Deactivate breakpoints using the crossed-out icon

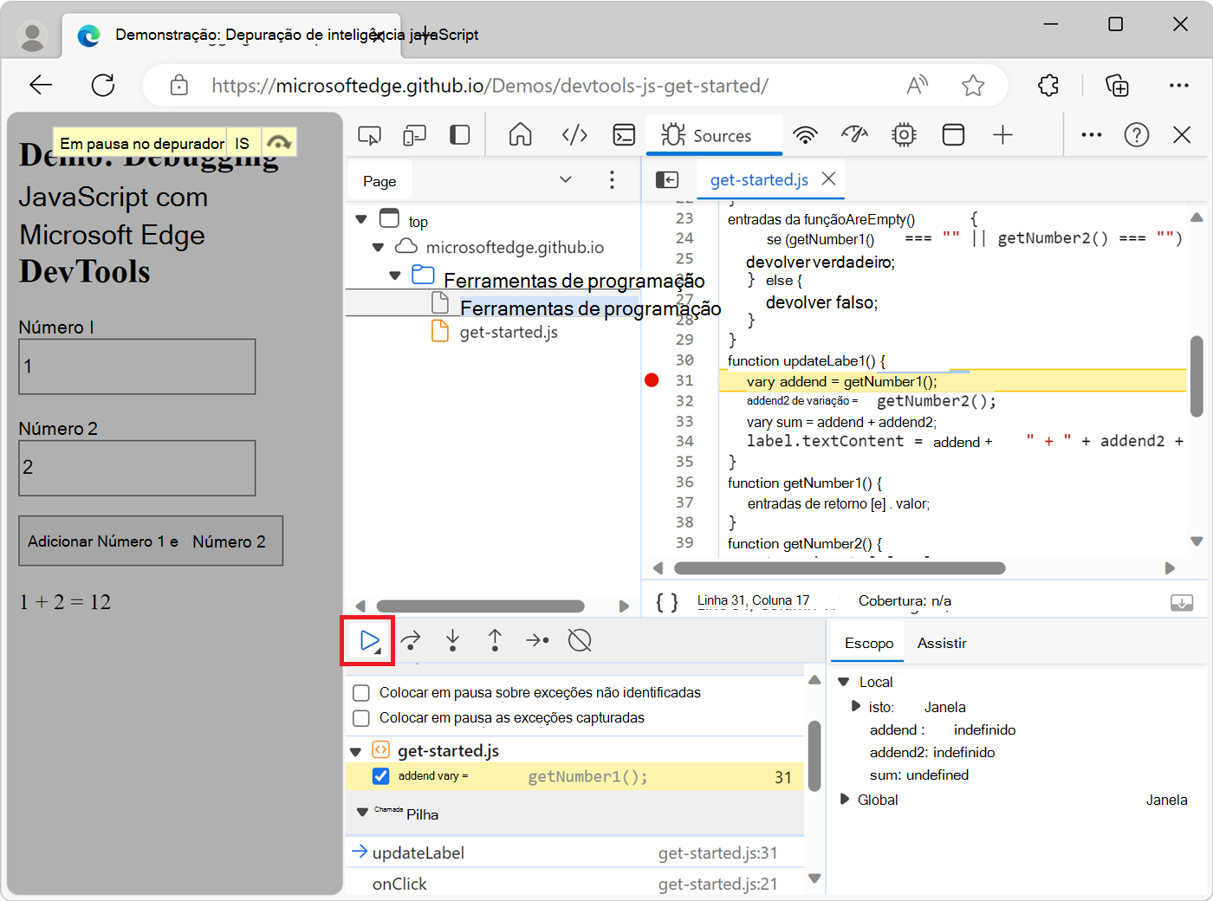coord(580,641)
